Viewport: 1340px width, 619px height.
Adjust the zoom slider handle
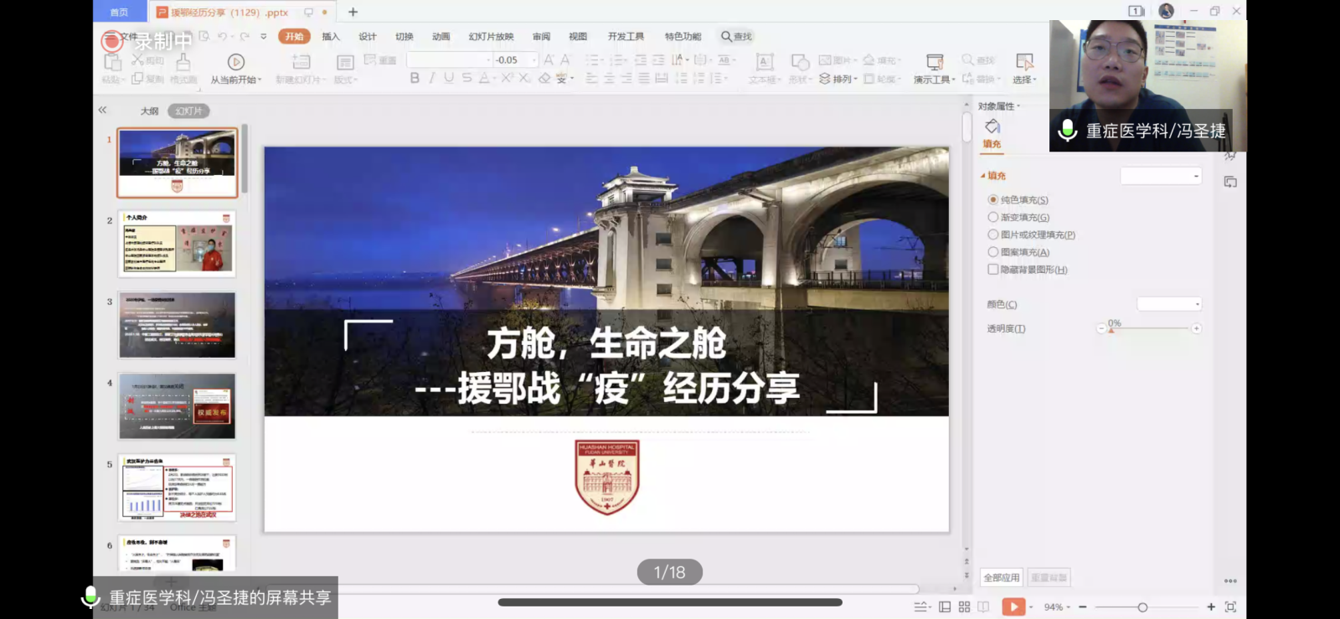pos(1142,607)
